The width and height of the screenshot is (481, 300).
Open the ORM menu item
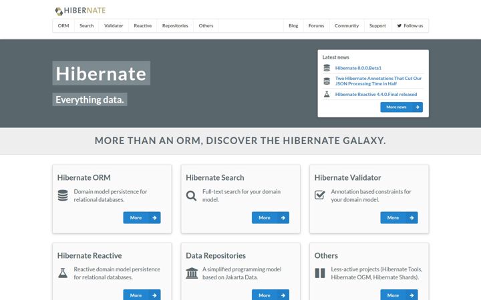(x=63, y=26)
